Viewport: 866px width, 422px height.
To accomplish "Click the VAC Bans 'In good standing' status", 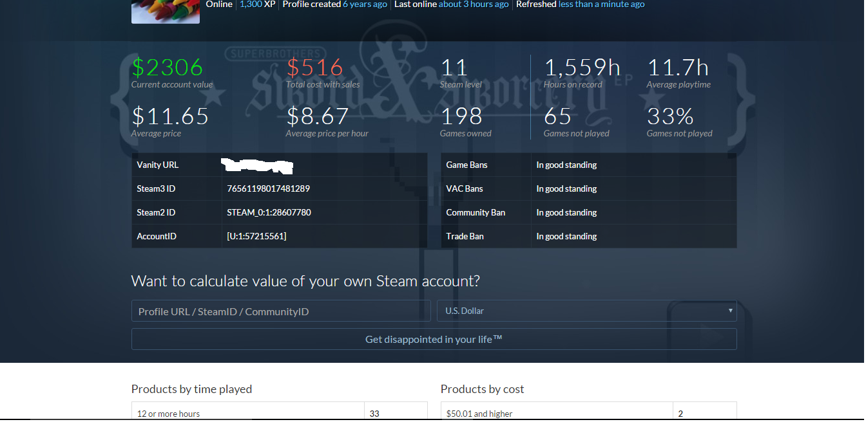I will coord(566,188).
